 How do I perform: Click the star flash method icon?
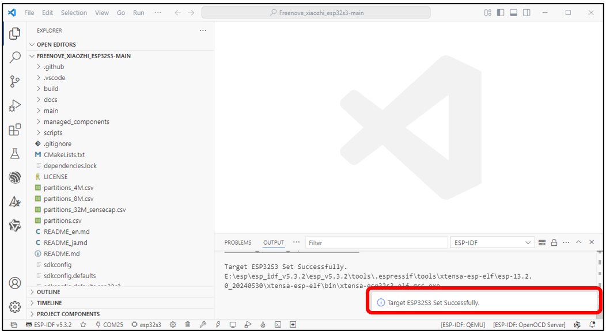pos(83,325)
